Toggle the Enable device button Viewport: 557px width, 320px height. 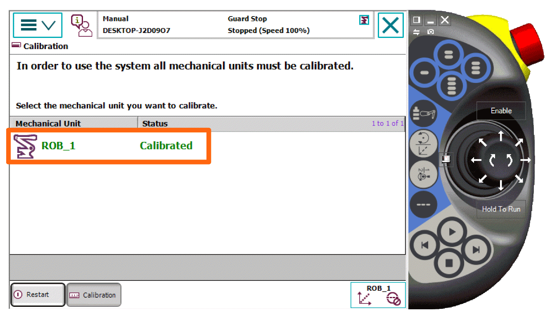tap(501, 111)
